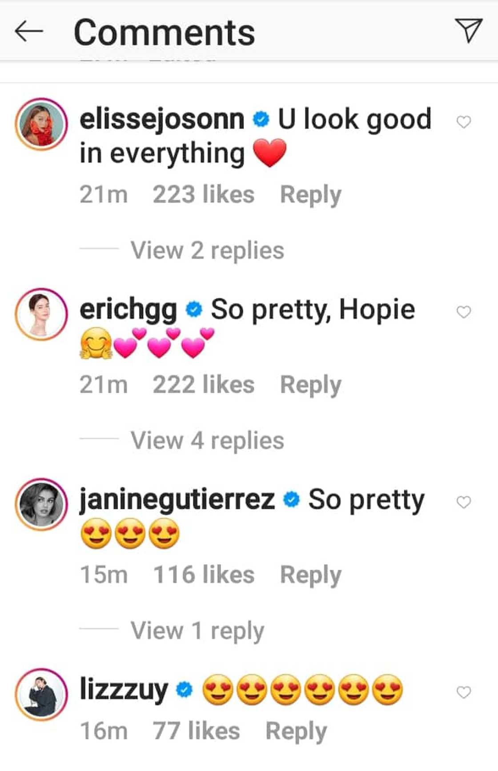
Task: Expand View 2 replies under elissejosonn
Action: [207, 250]
